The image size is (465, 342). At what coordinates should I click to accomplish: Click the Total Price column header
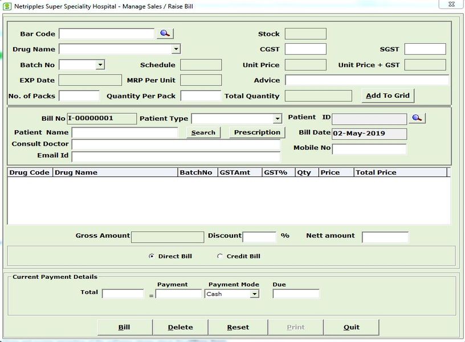pos(401,172)
